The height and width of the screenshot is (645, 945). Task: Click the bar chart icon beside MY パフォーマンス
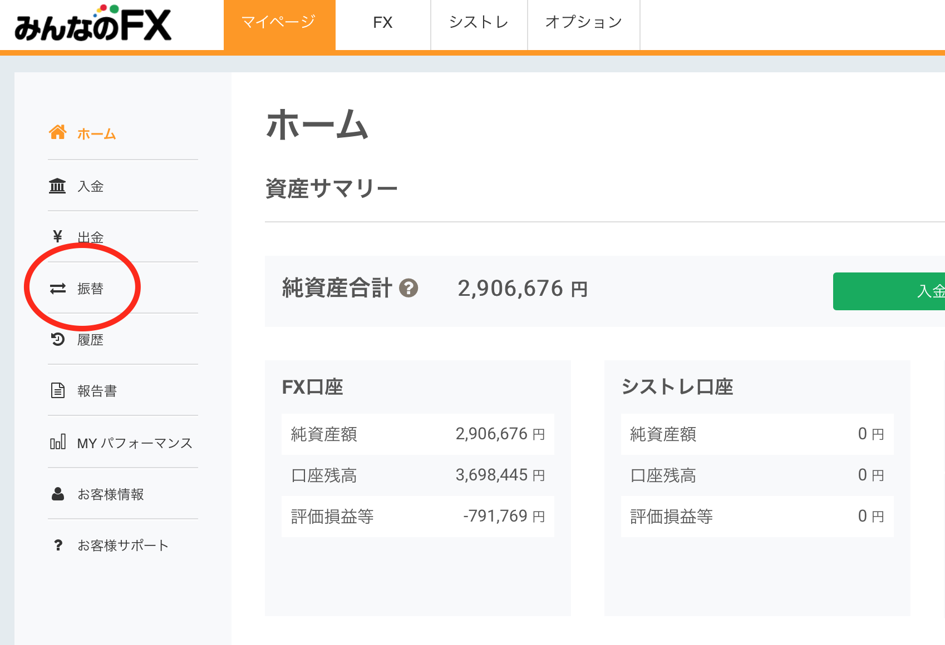coord(58,442)
